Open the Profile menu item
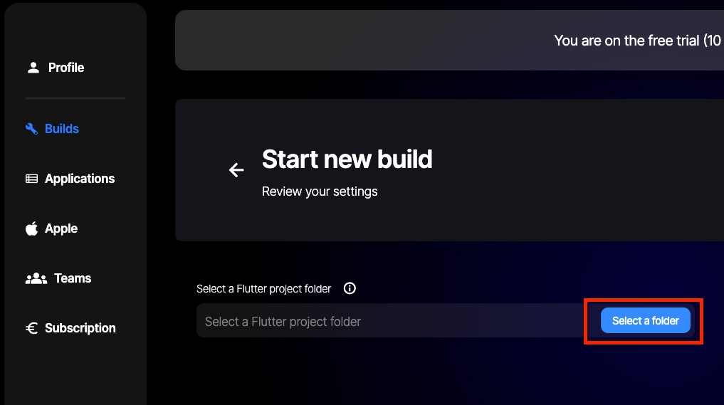Screen dimensions: 724x405 tap(66, 68)
